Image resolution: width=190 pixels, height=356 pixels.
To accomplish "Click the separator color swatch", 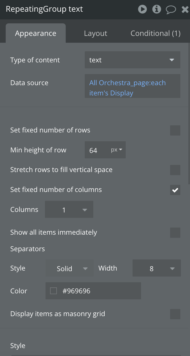I will (x=53, y=291).
